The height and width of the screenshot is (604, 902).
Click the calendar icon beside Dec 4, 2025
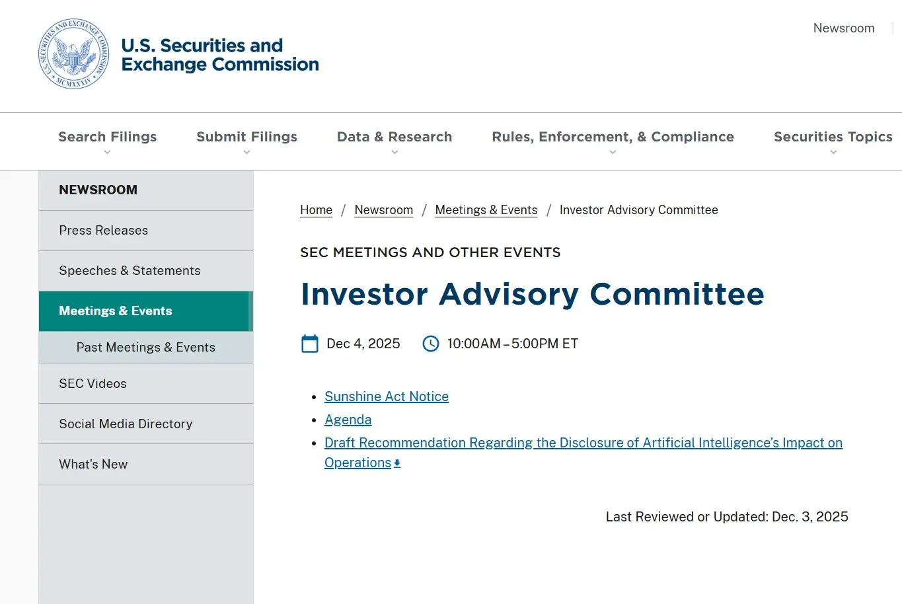click(x=310, y=344)
